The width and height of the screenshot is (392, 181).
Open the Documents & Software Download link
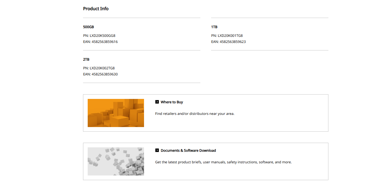pyautogui.click(x=188, y=151)
